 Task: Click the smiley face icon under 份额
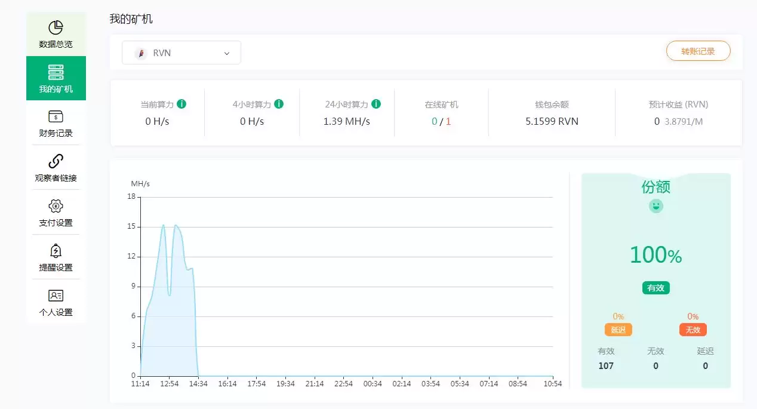click(x=656, y=206)
